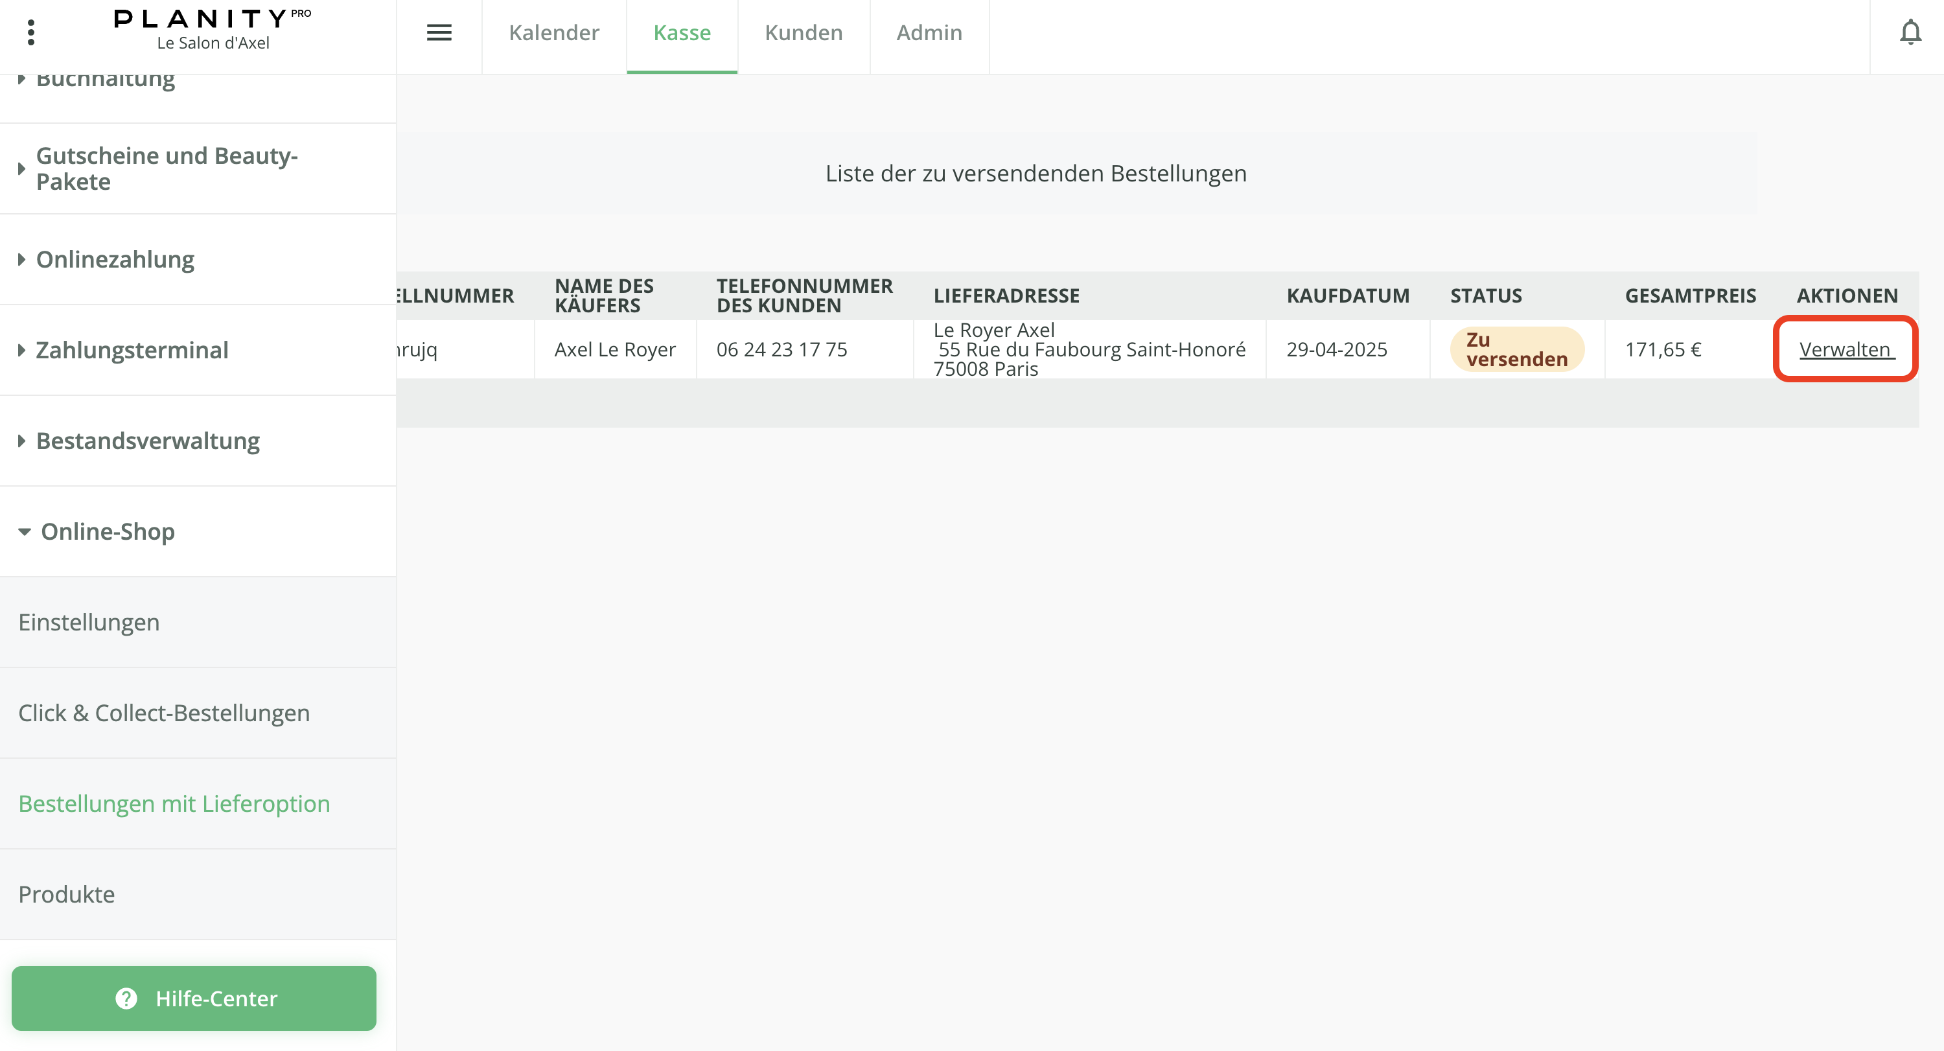Open the three-dot options menu
1944x1051 pixels.
(31, 32)
